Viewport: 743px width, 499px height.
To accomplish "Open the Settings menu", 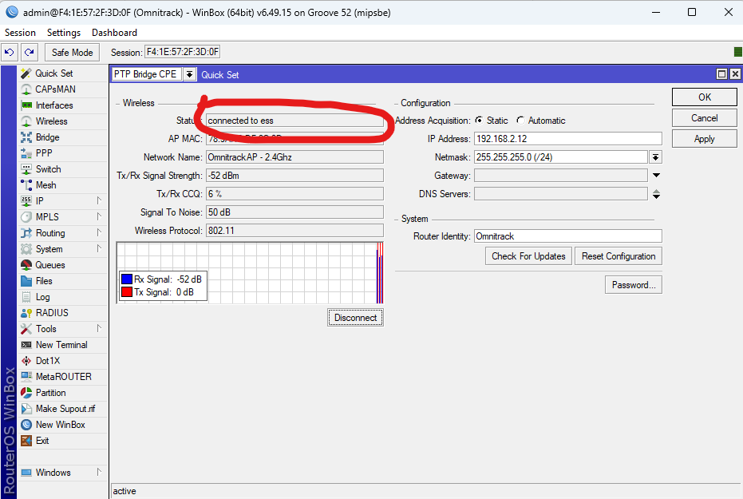I will coord(64,33).
